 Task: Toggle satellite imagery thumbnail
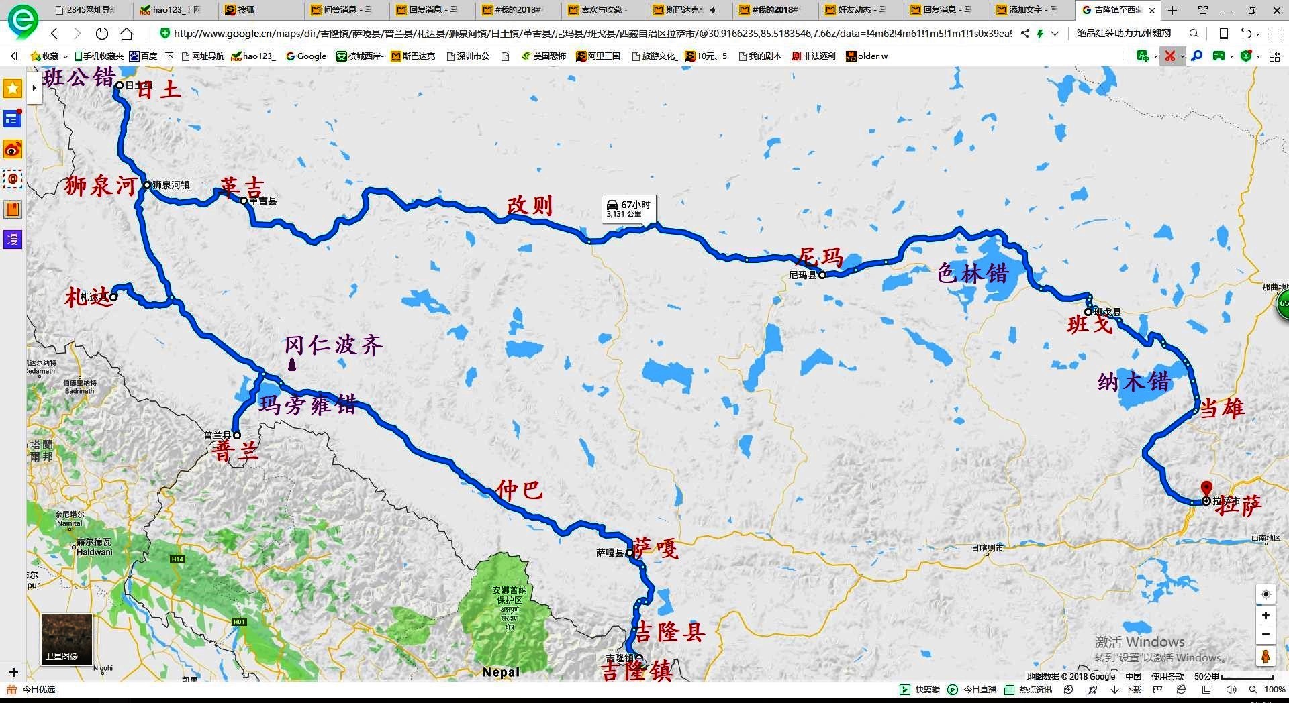[x=66, y=639]
